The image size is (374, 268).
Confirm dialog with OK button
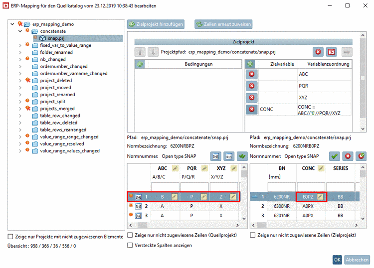click(x=337, y=260)
